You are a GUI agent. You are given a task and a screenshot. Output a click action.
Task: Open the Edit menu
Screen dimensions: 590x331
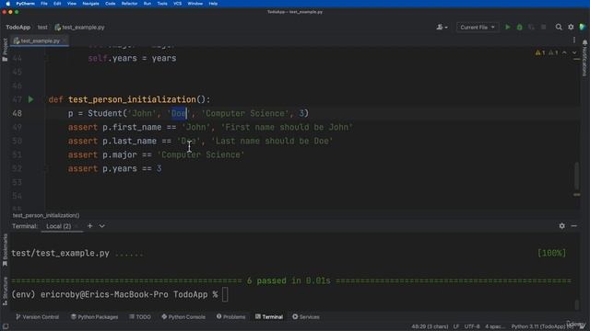[x=57, y=4]
